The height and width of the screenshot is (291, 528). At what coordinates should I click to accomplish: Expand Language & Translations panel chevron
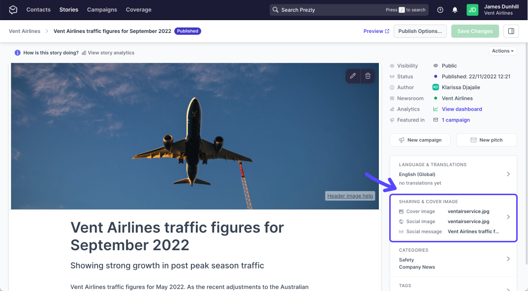[x=508, y=174]
